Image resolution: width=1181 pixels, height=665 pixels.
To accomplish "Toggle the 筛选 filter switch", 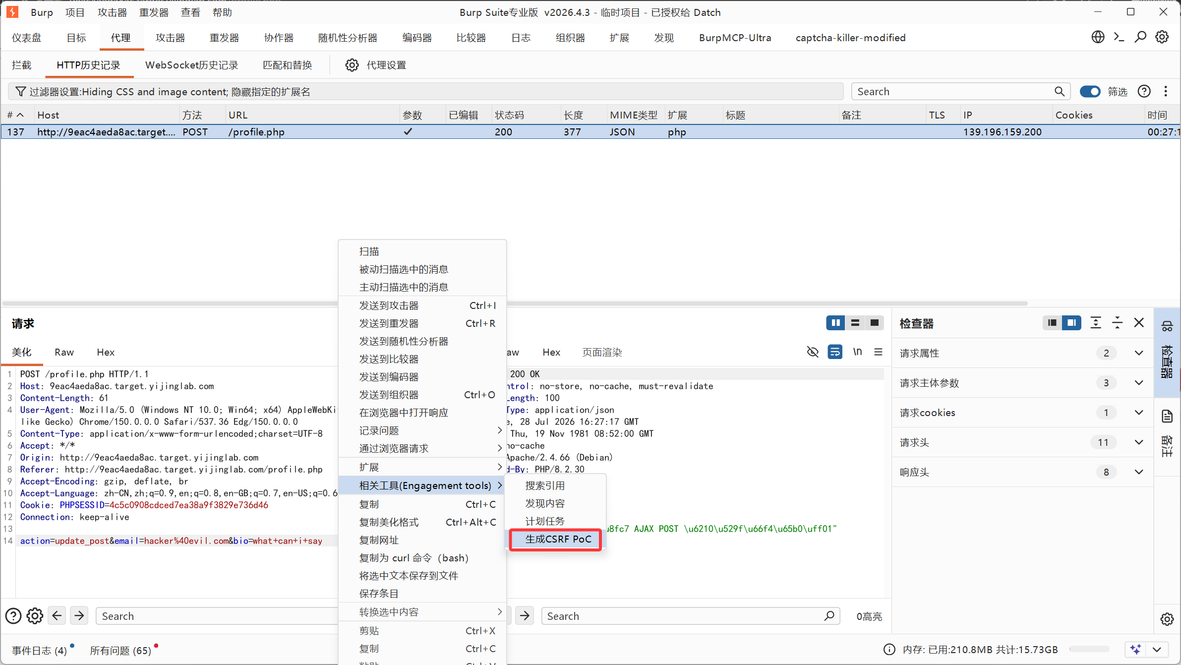I will pyautogui.click(x=1090, y=91).
